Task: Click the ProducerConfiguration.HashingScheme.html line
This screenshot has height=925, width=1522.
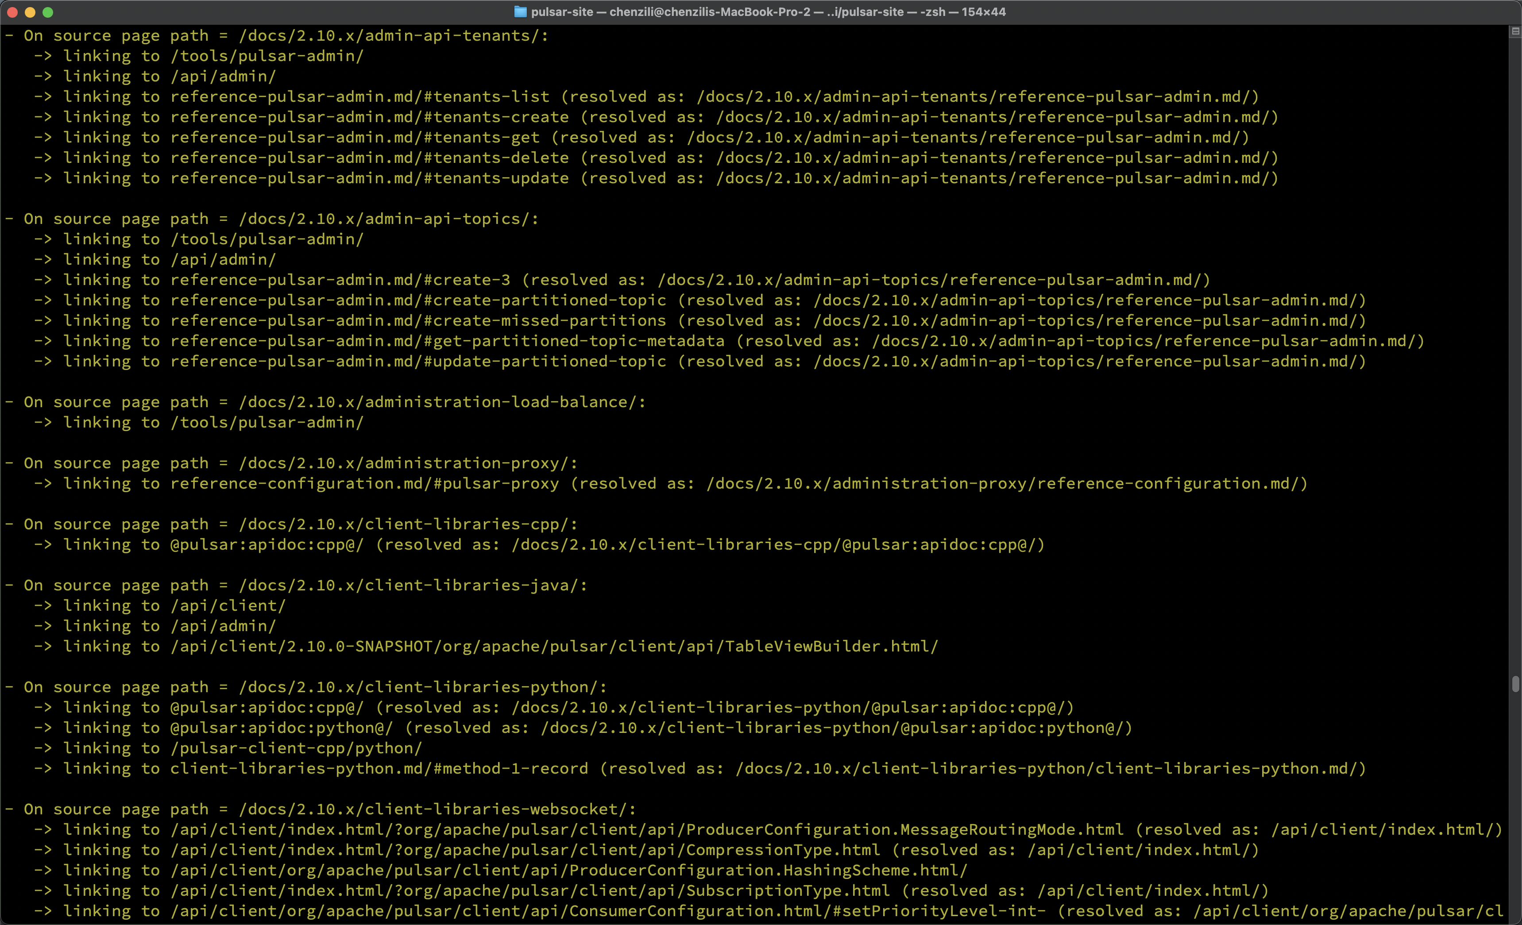Action: (501, 870)
